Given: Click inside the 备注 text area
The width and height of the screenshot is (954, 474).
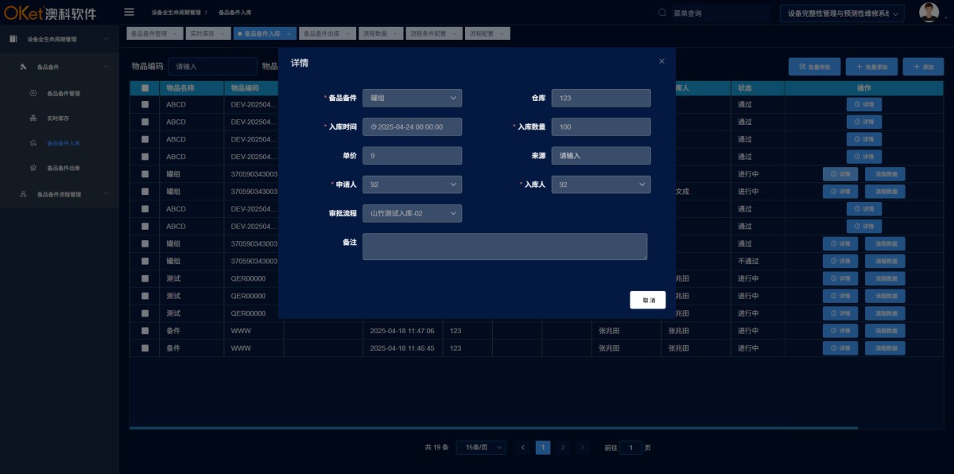Looking at the screenshot, I should pos(505,245).
